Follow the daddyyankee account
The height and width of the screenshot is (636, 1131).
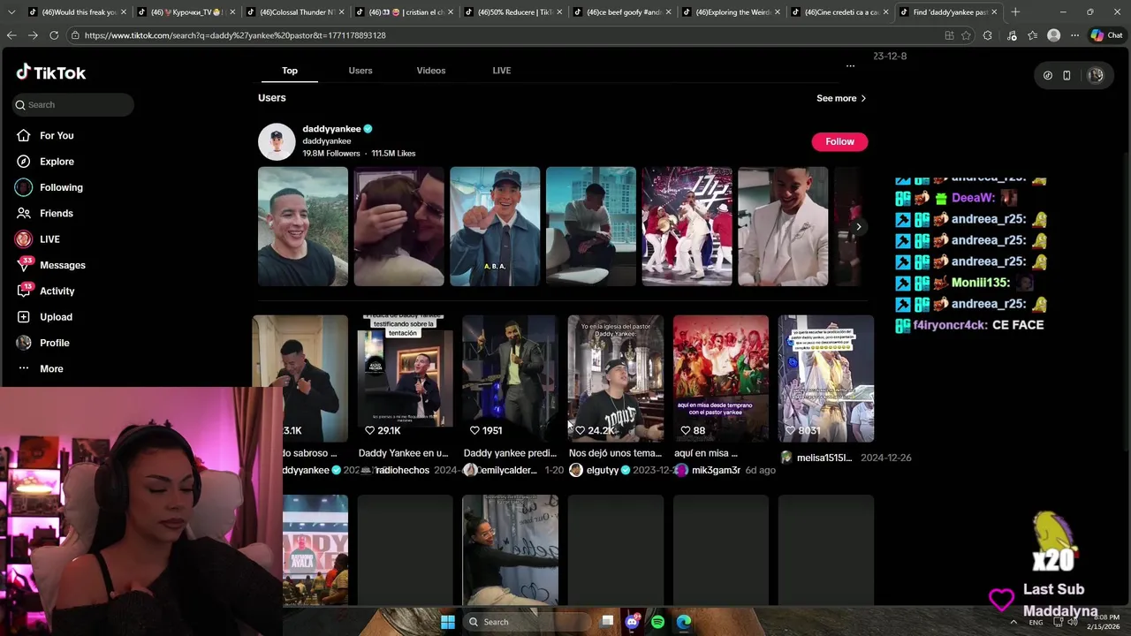(x=839, y=141)
